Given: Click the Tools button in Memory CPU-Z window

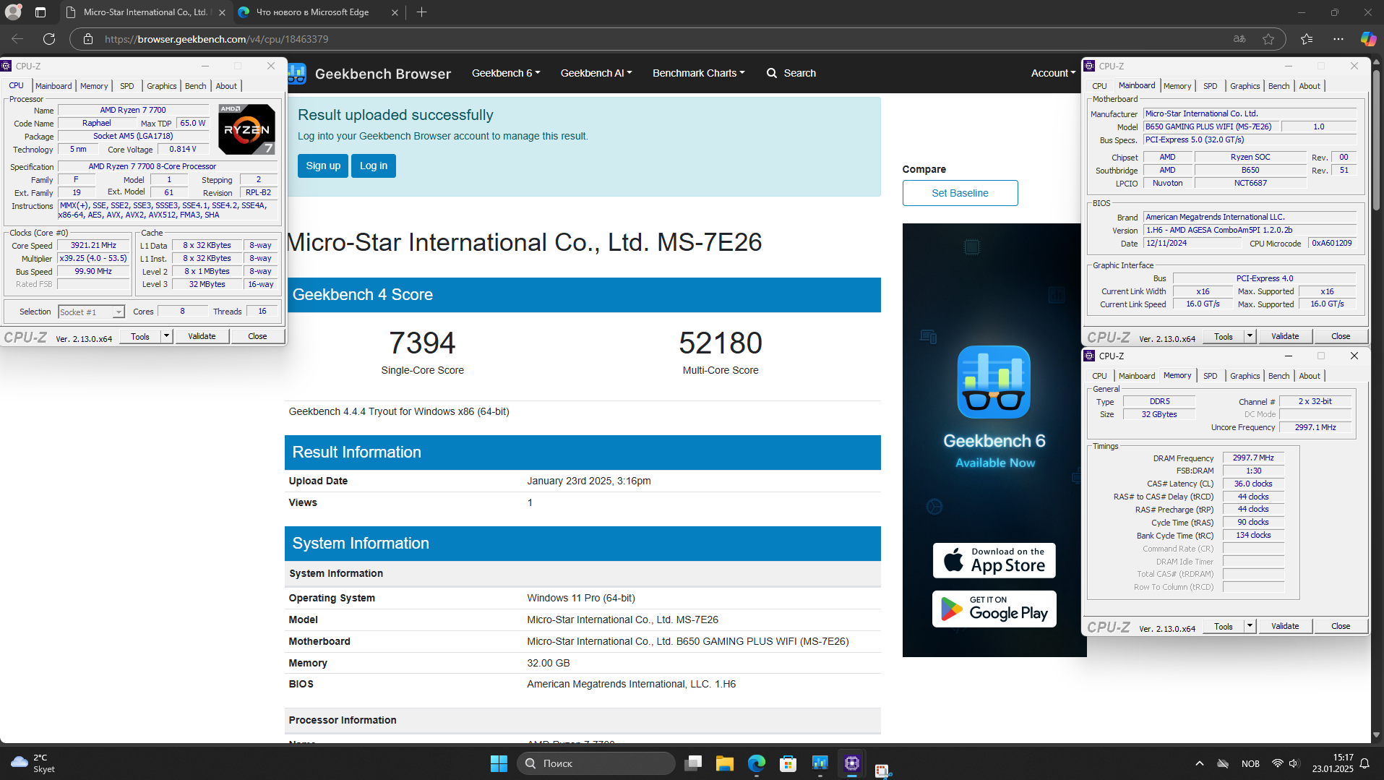Looking at the screenshot, I should (1224, 626).
